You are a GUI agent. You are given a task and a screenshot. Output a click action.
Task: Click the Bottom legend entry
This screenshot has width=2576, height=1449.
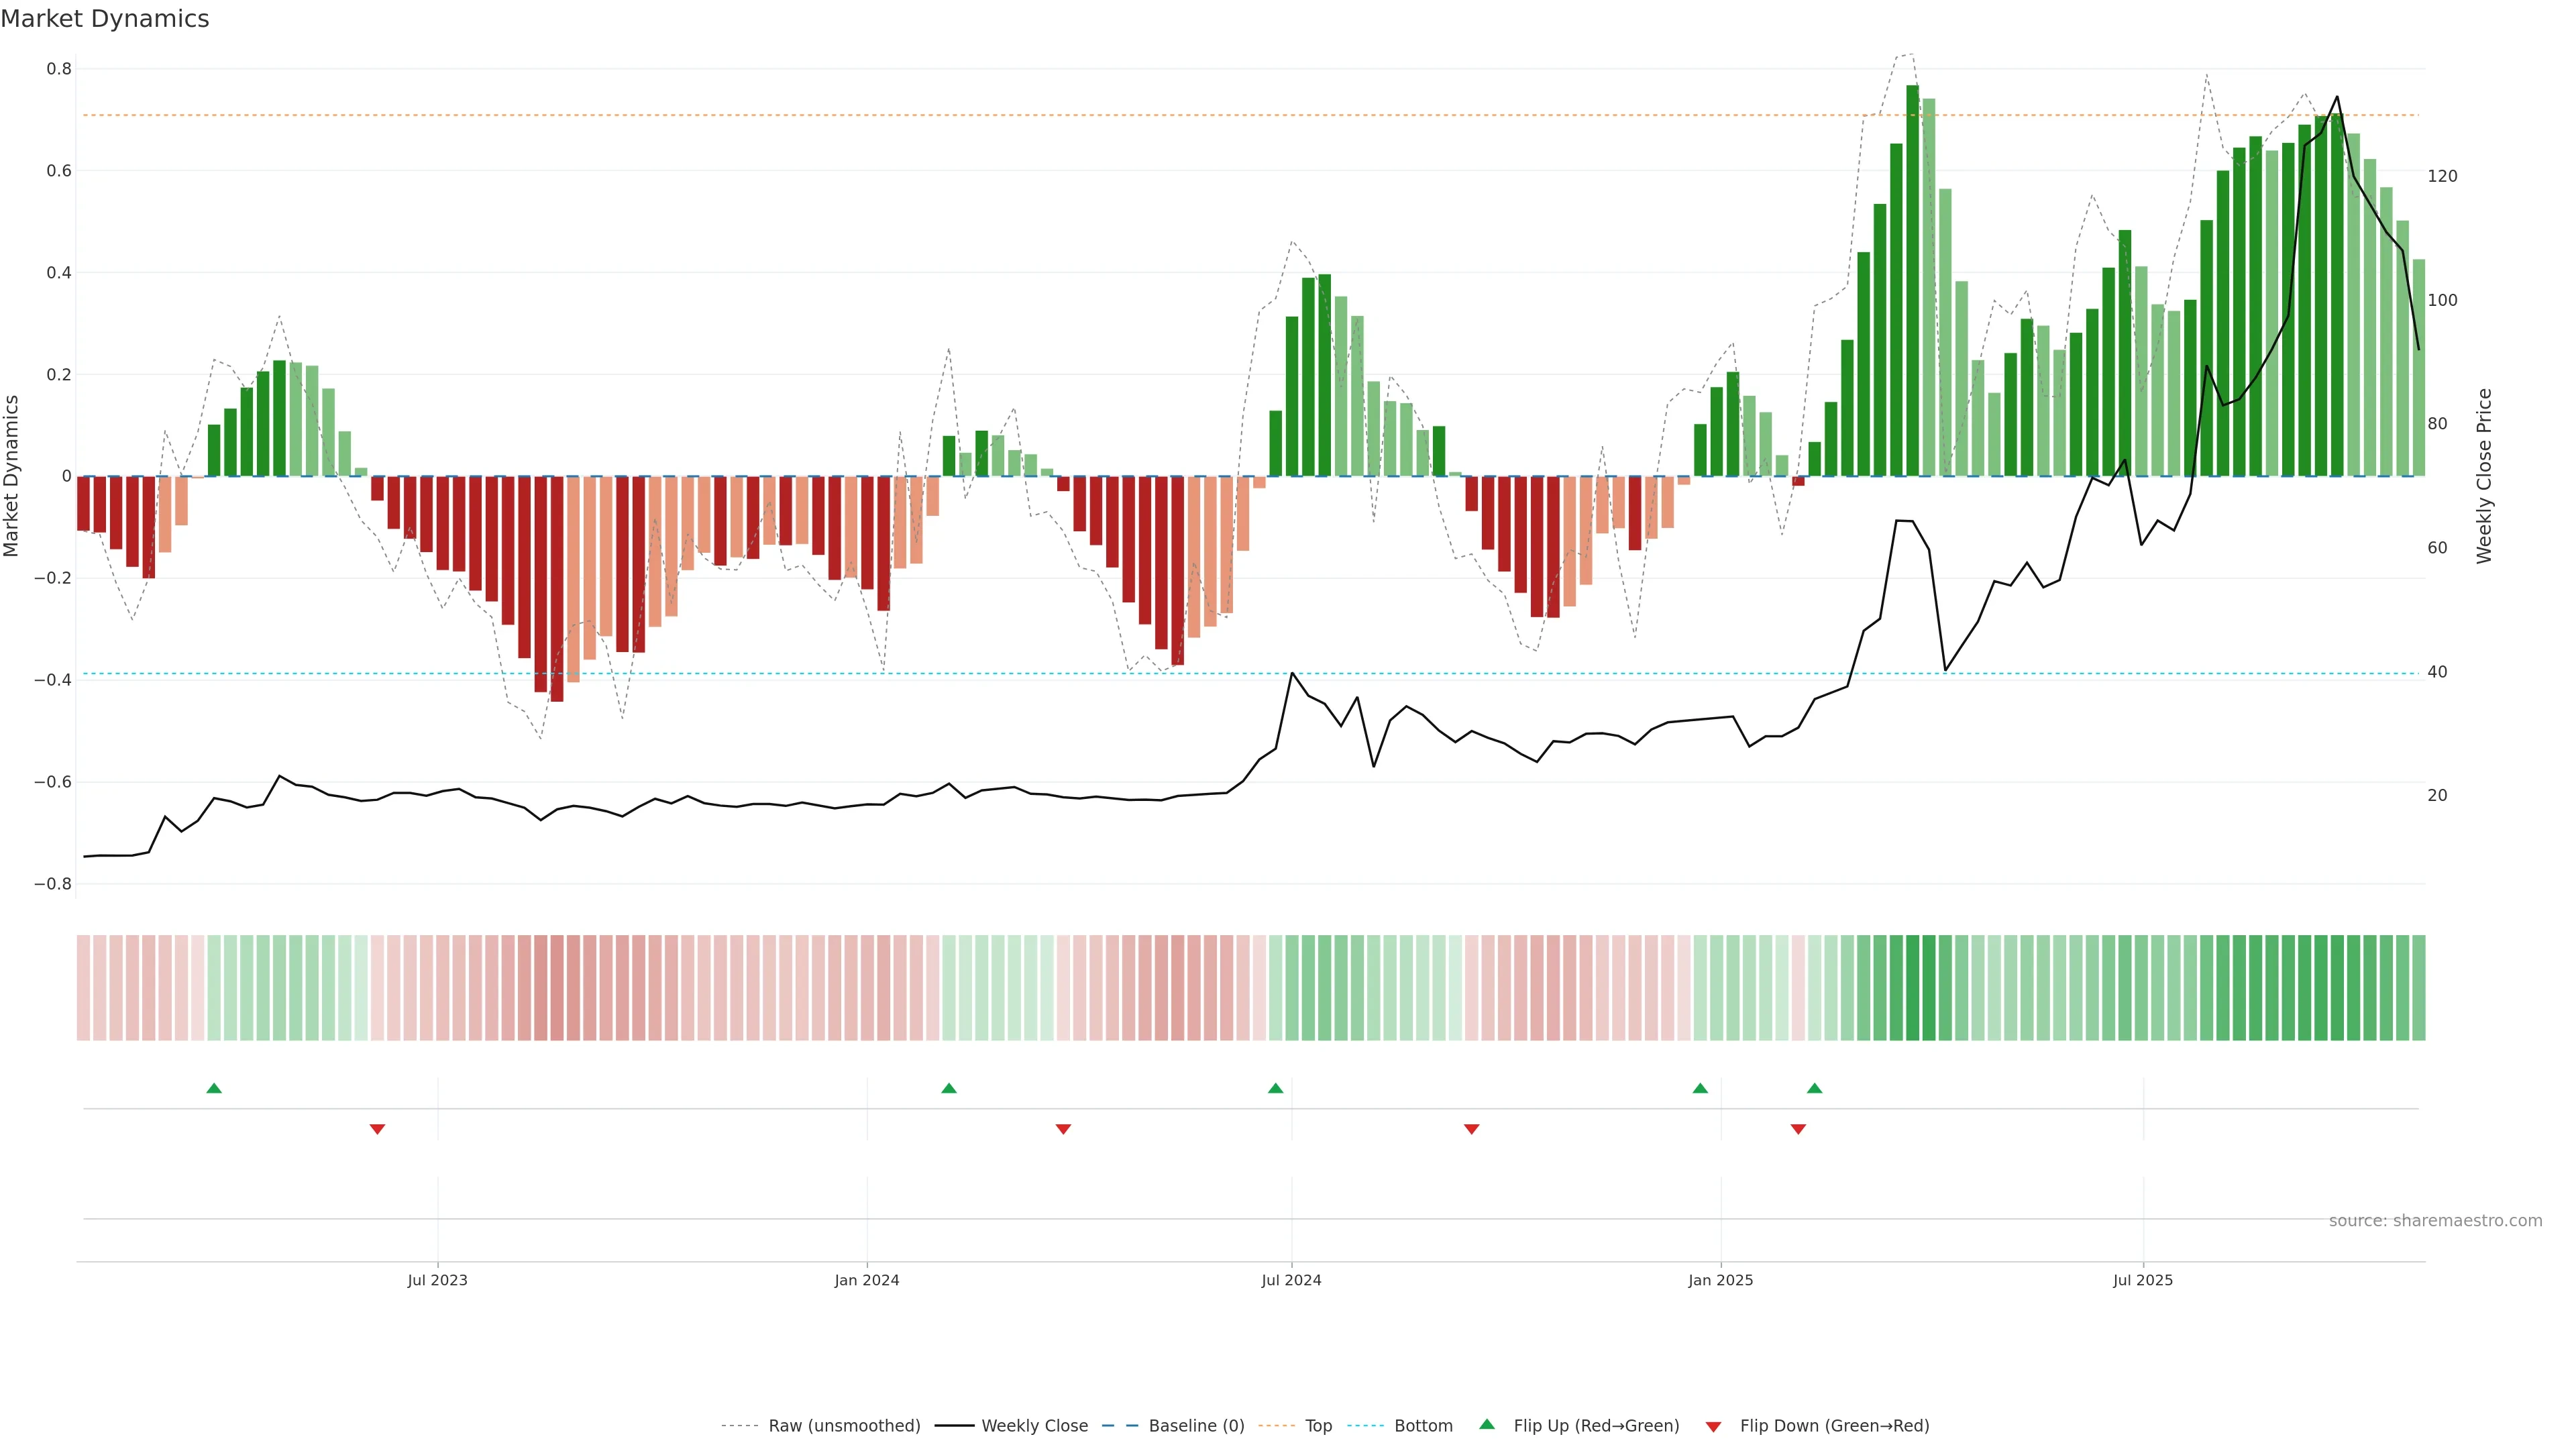coord(1423,1426)
